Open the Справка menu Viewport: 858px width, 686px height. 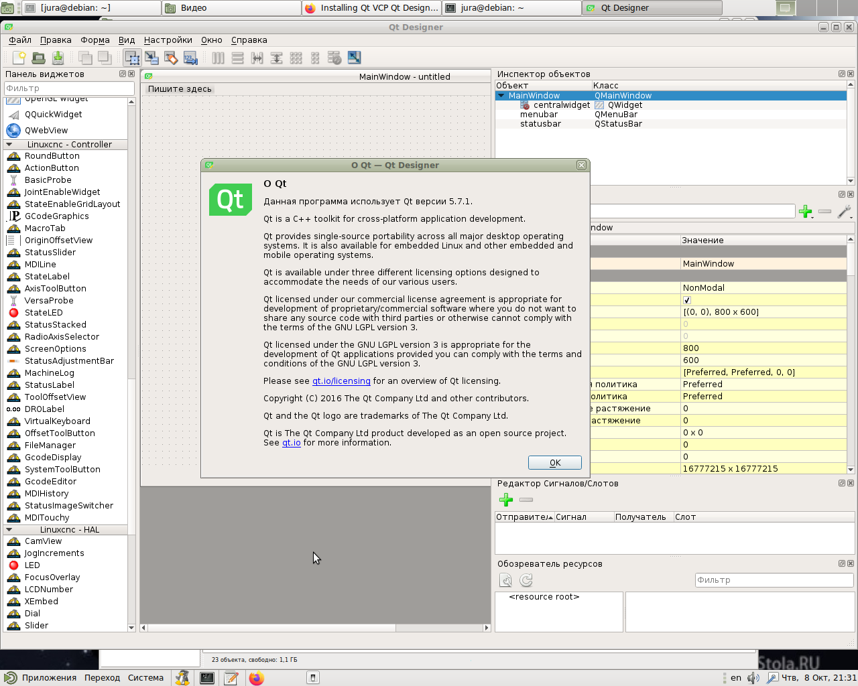[249, 40]
